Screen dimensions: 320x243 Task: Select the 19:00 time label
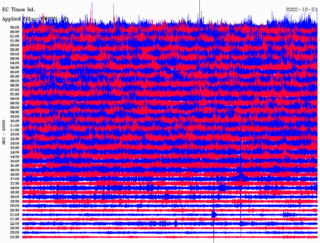(15, 197)
